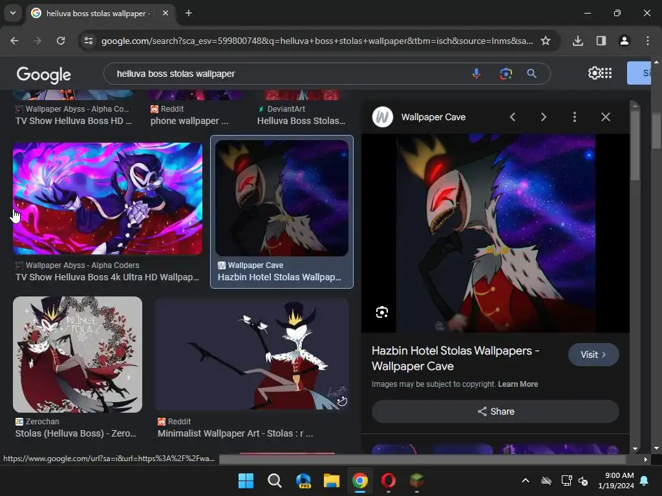Open the Chrome three-dot menu

[647, 41]
